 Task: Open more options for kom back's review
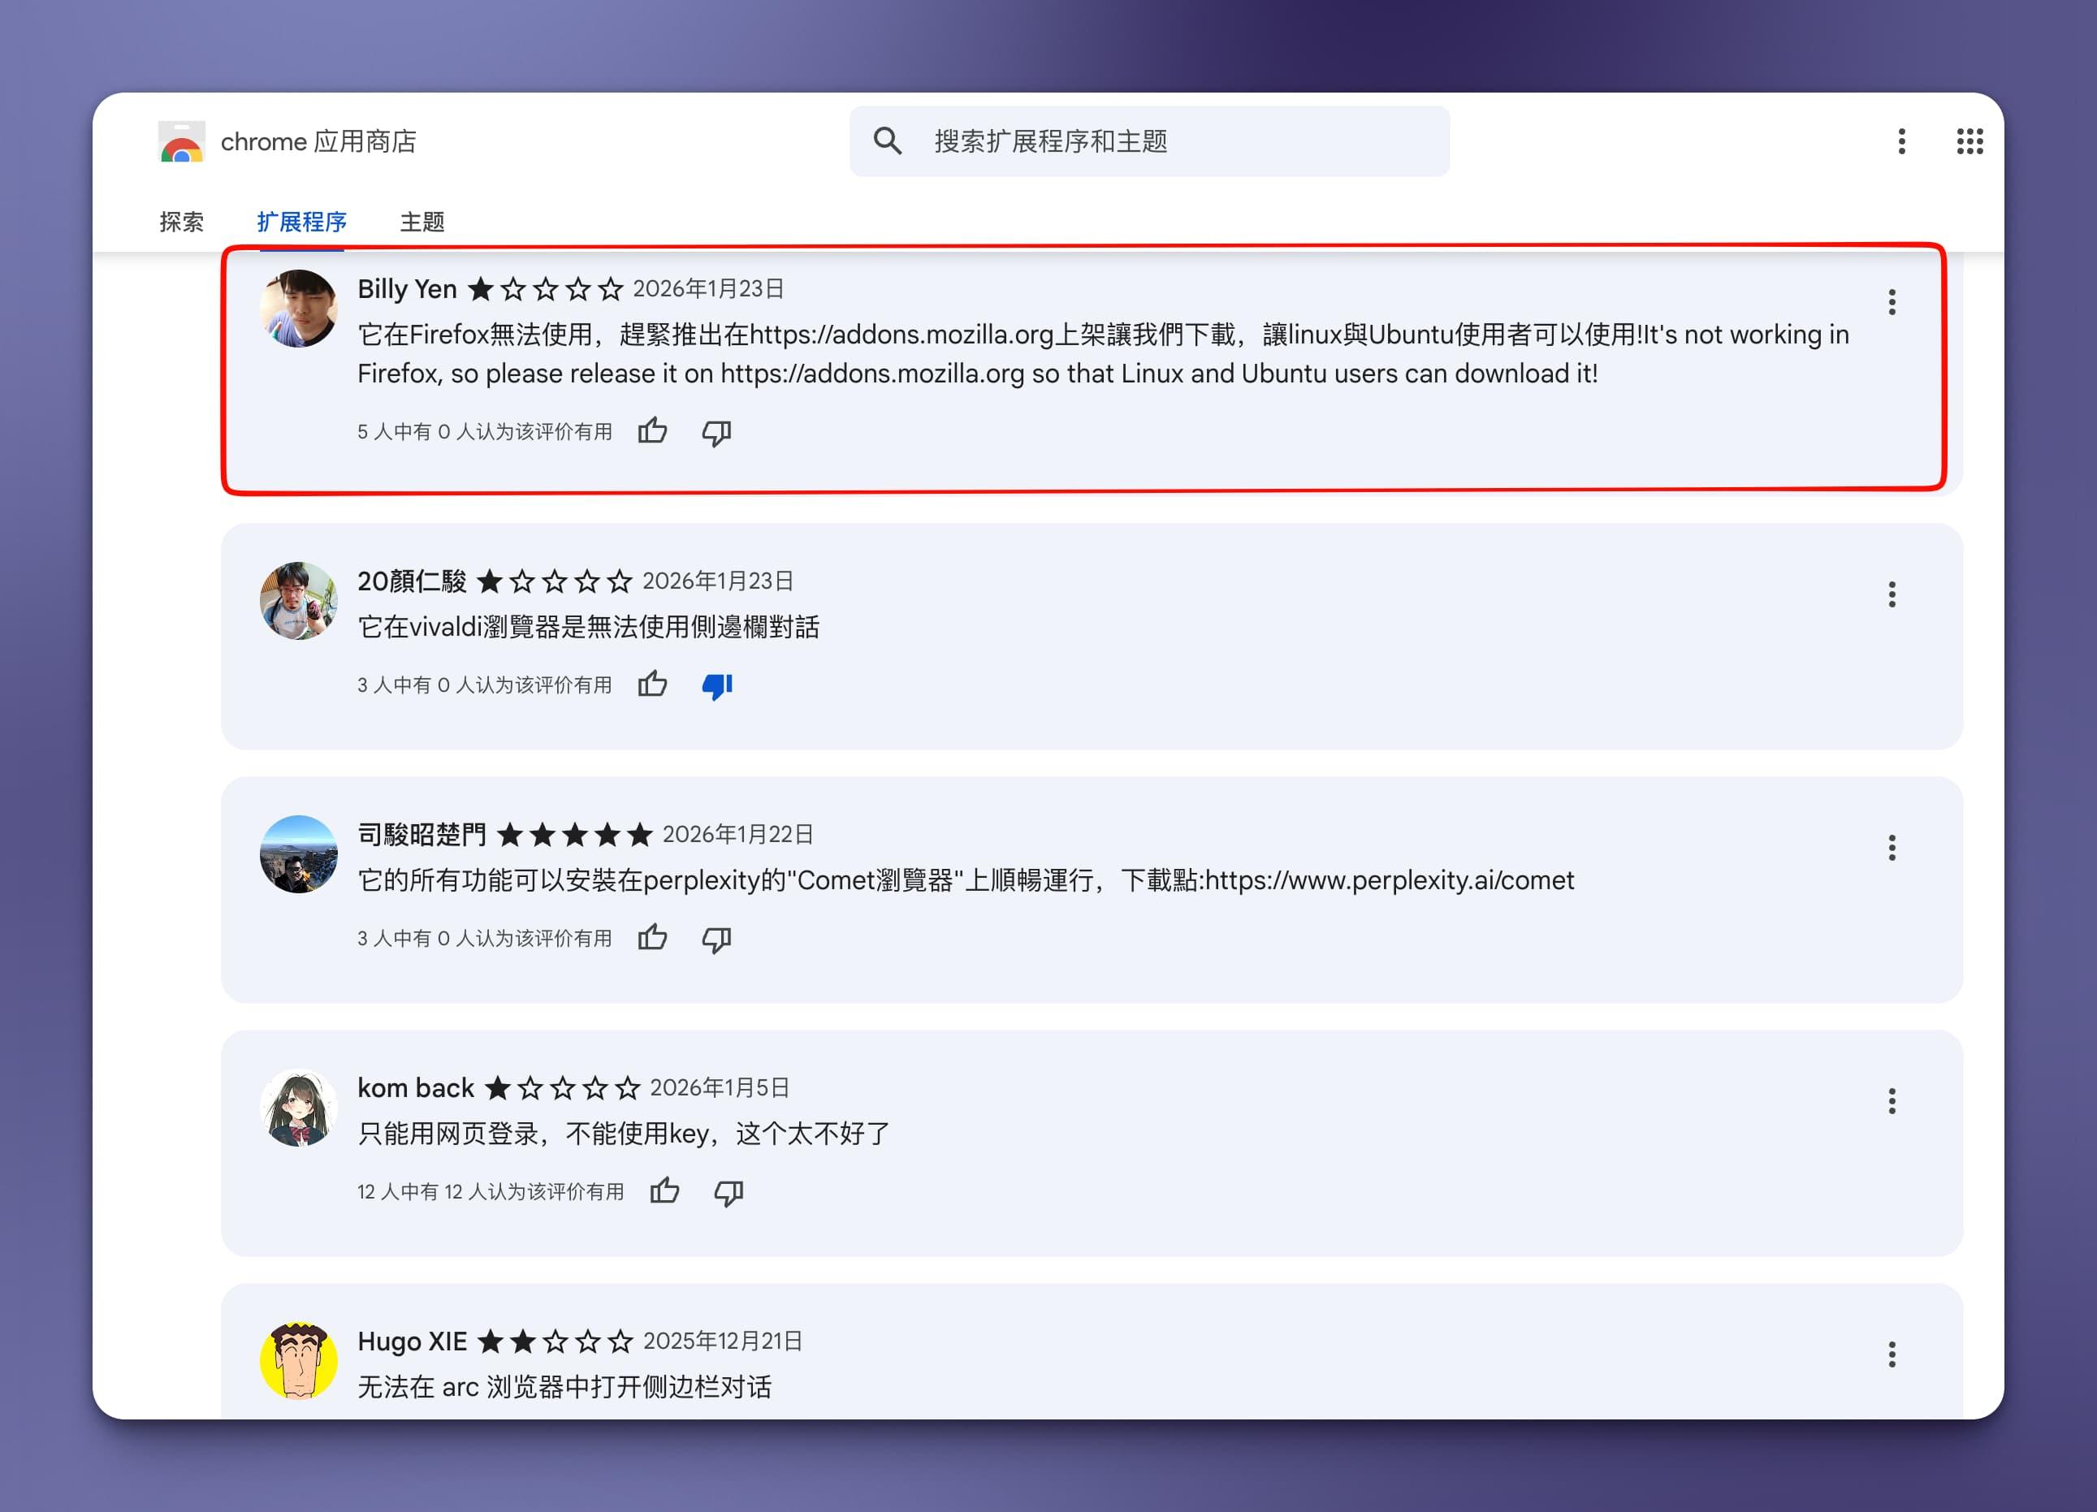click(x=1892, y=1101)
